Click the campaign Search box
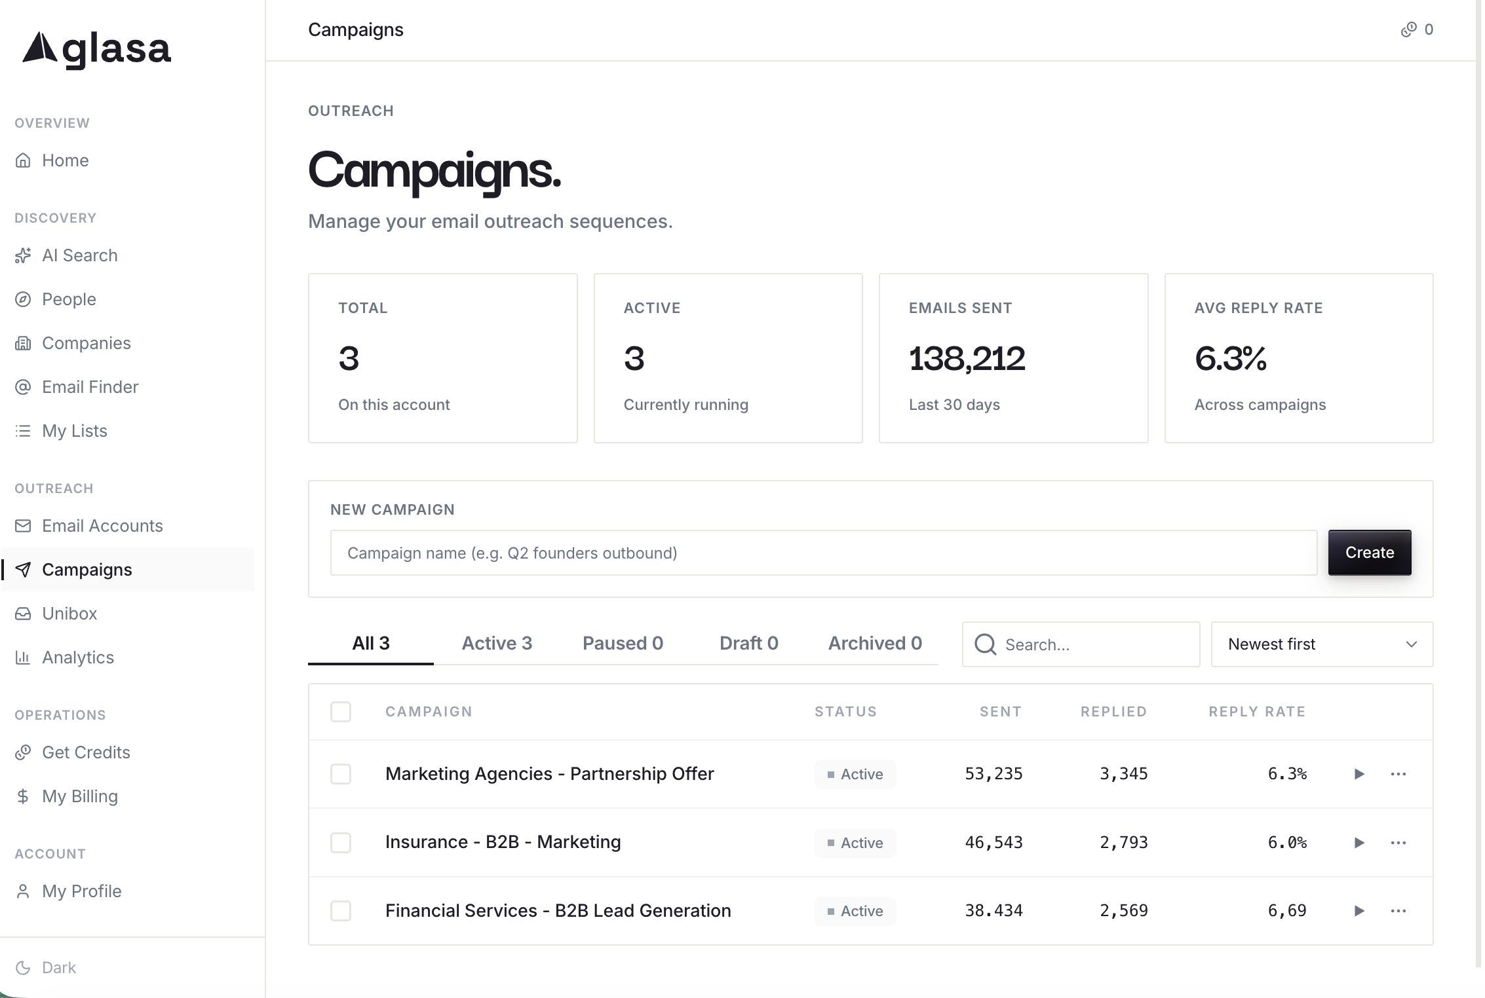Viewport: 1485px width, 998px height. click(x=1081, y=644)
